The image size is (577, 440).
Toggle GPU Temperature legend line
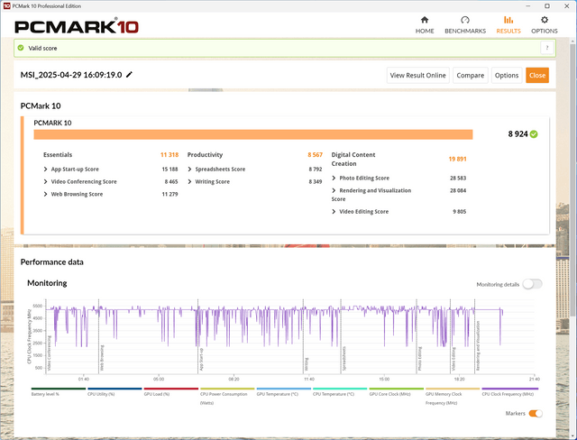coord(283,389)
